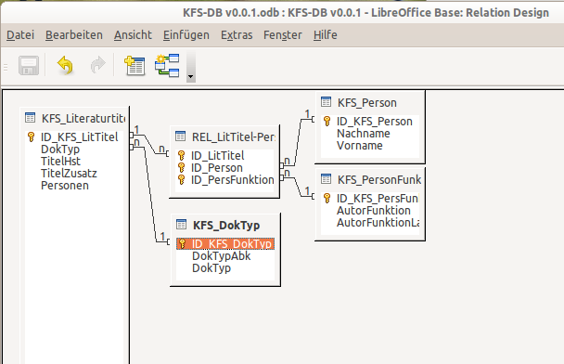Select the highlighted ID_KFS_DokTyp field
The height and width of the screenshot is (364, 564).
coord(225,243)
